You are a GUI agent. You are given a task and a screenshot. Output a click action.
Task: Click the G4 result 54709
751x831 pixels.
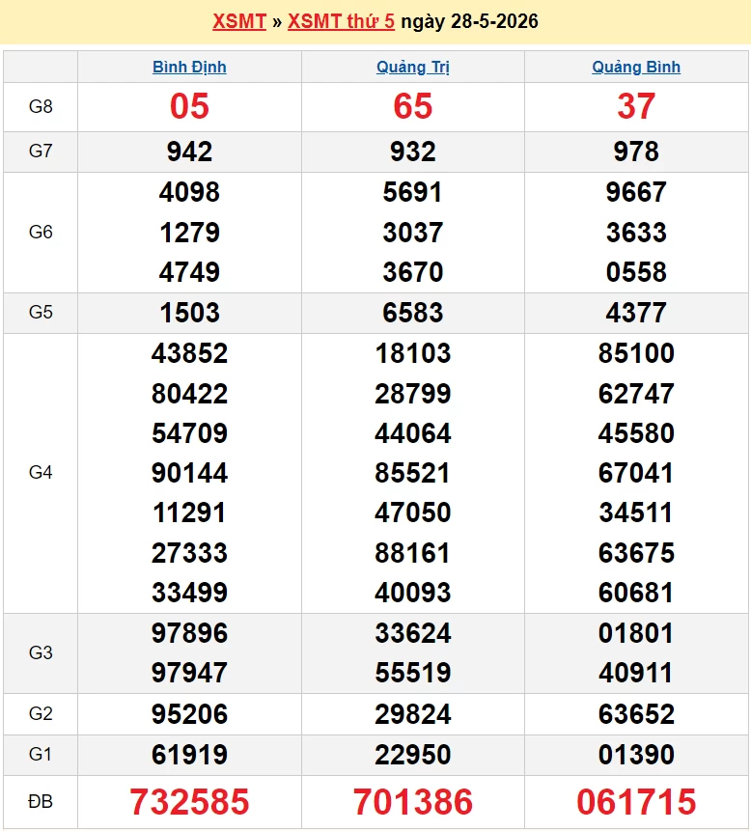pos(189,433)
